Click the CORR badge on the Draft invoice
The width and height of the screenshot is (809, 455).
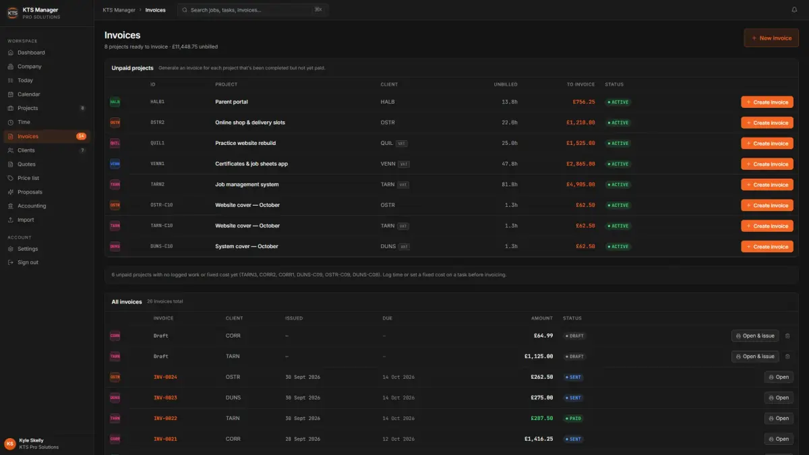coord(115,336)
